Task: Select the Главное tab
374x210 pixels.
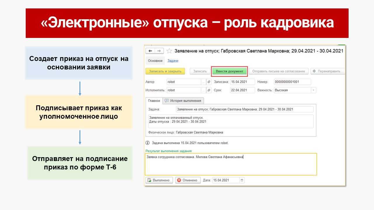Action: 154,101
